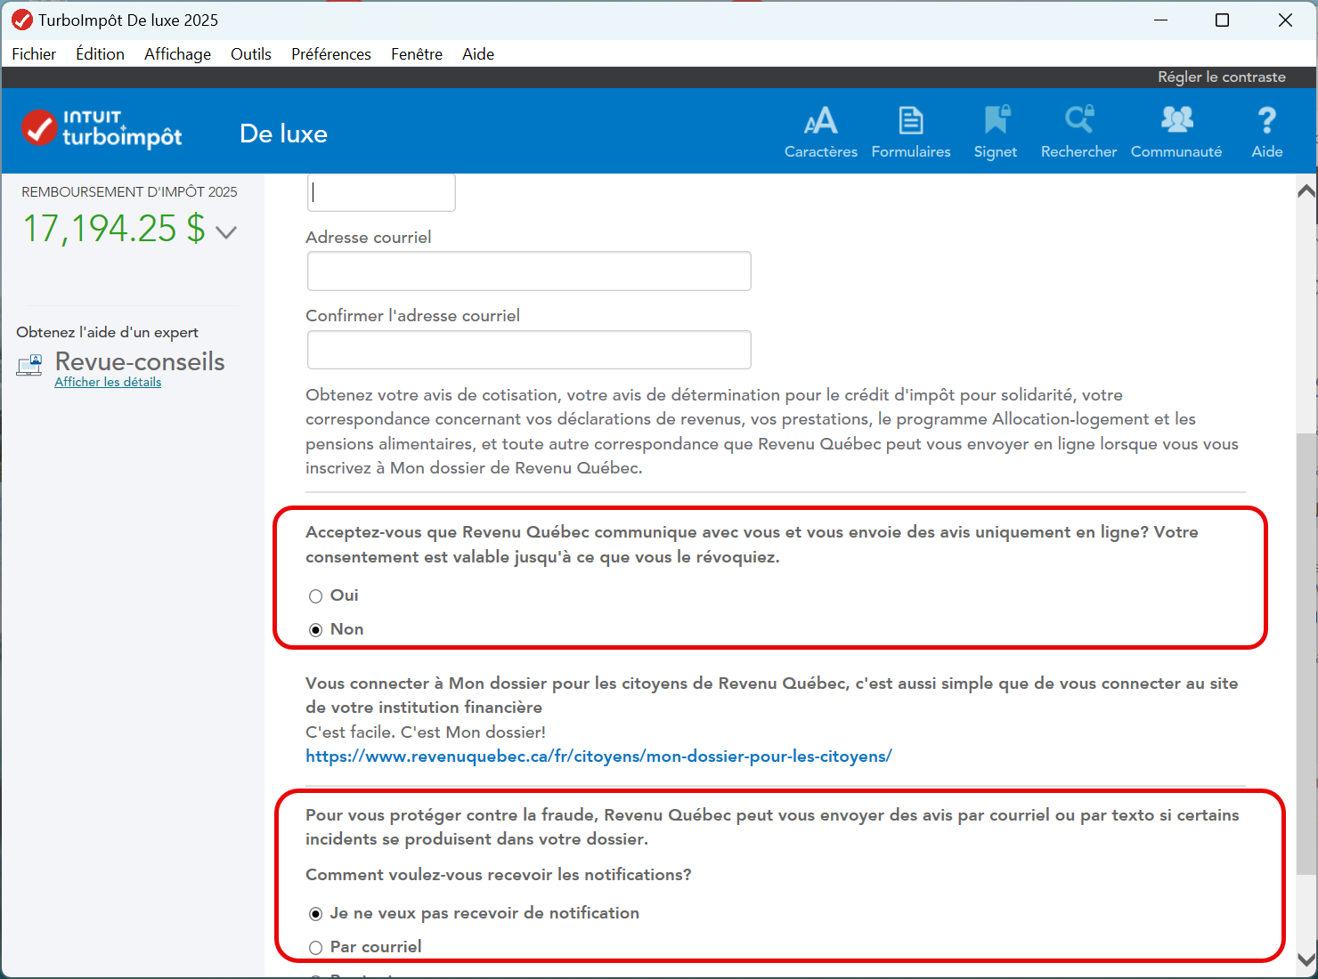Viewport: 1318px width, 979px height.
Task: Open the Revenu Québec Mon dossier URL
Action: click(598, 756)
